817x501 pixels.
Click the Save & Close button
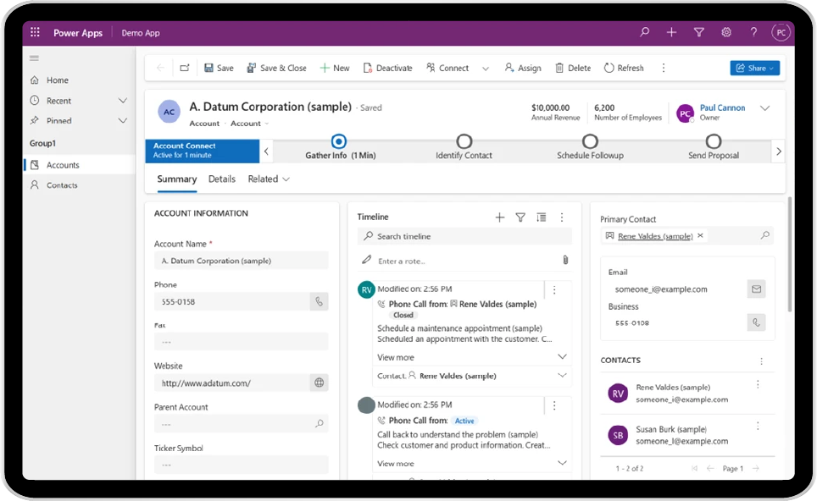(x=276, y=68)
